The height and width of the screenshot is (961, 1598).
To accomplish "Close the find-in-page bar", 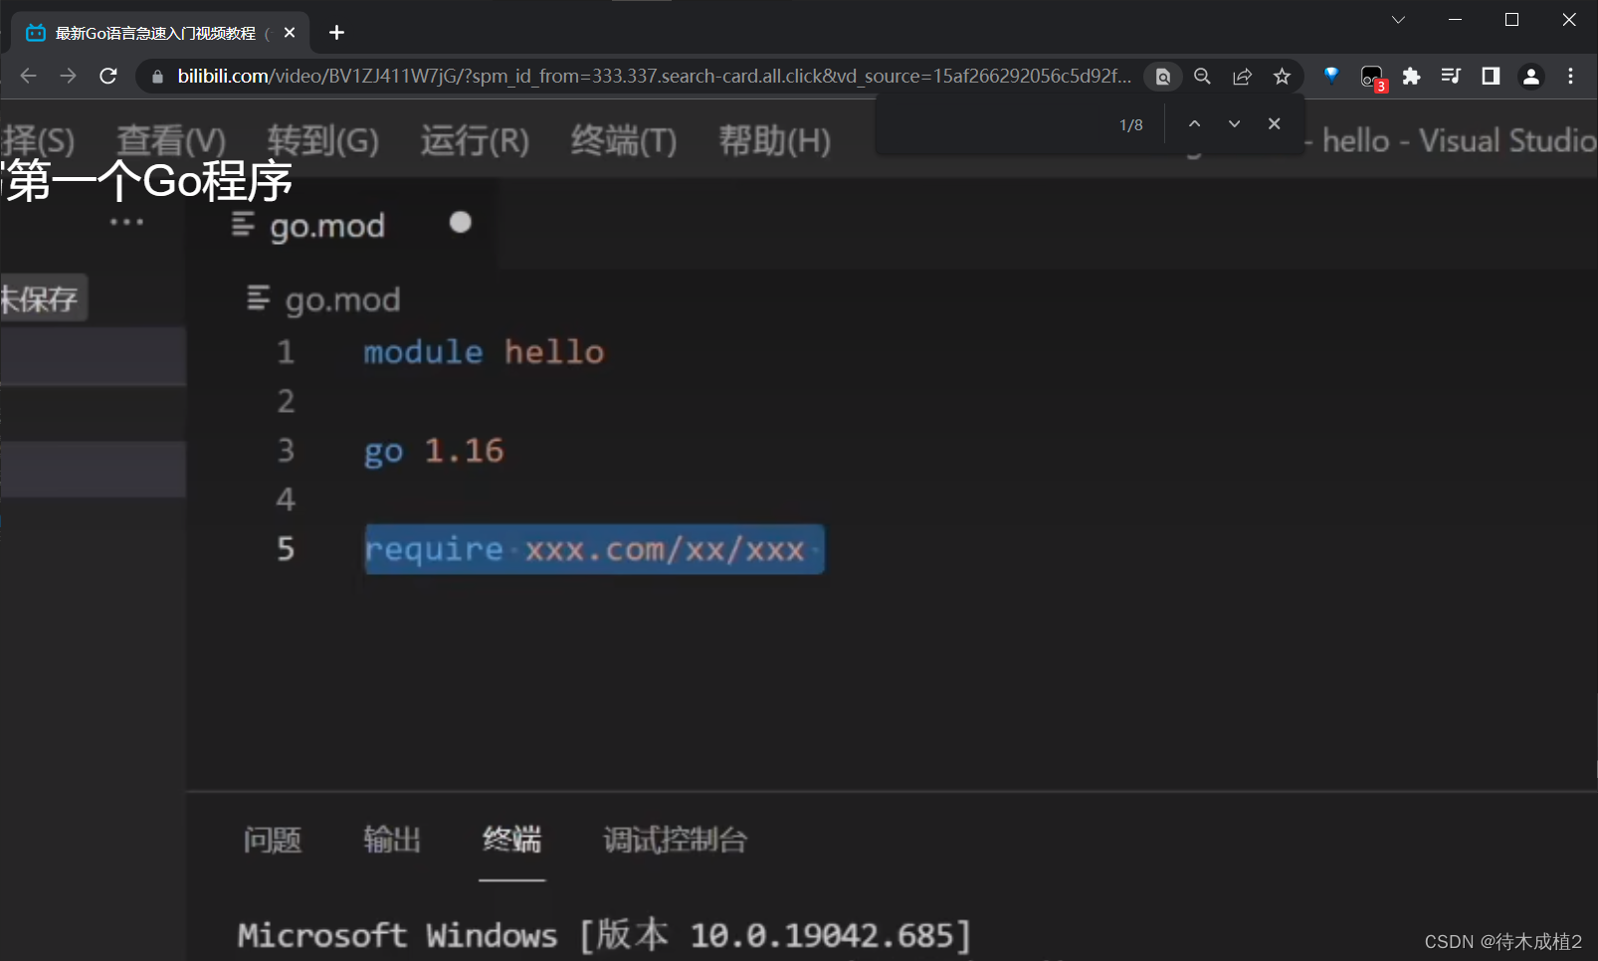I will click(x=1274, y=124).
